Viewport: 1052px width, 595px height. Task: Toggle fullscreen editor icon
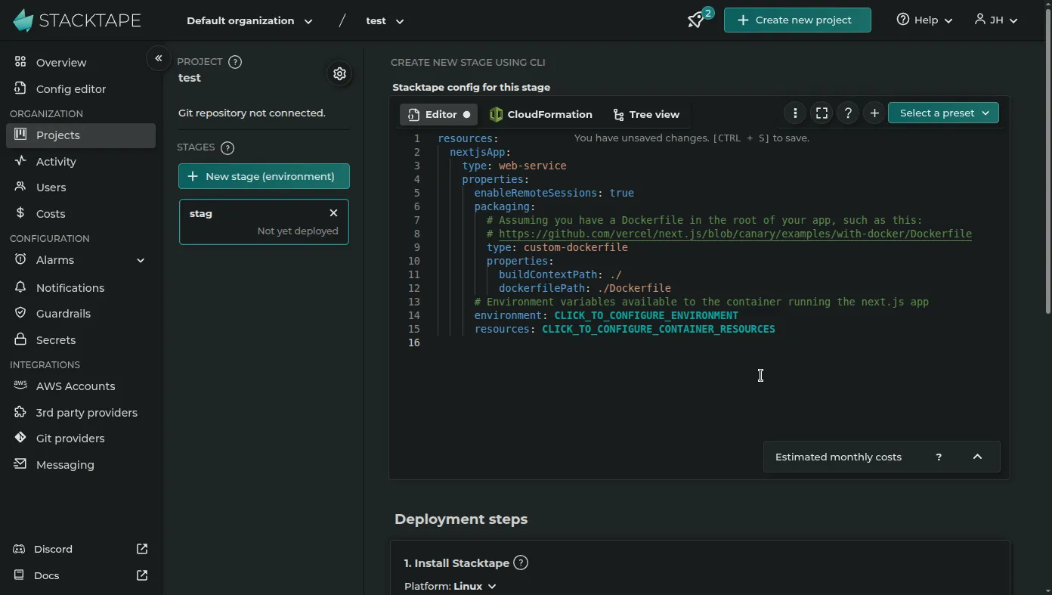click(821, 113)
